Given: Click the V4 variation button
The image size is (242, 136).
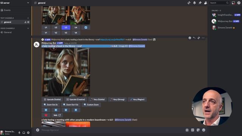Looking at the screenshot, I should point(76,33).
